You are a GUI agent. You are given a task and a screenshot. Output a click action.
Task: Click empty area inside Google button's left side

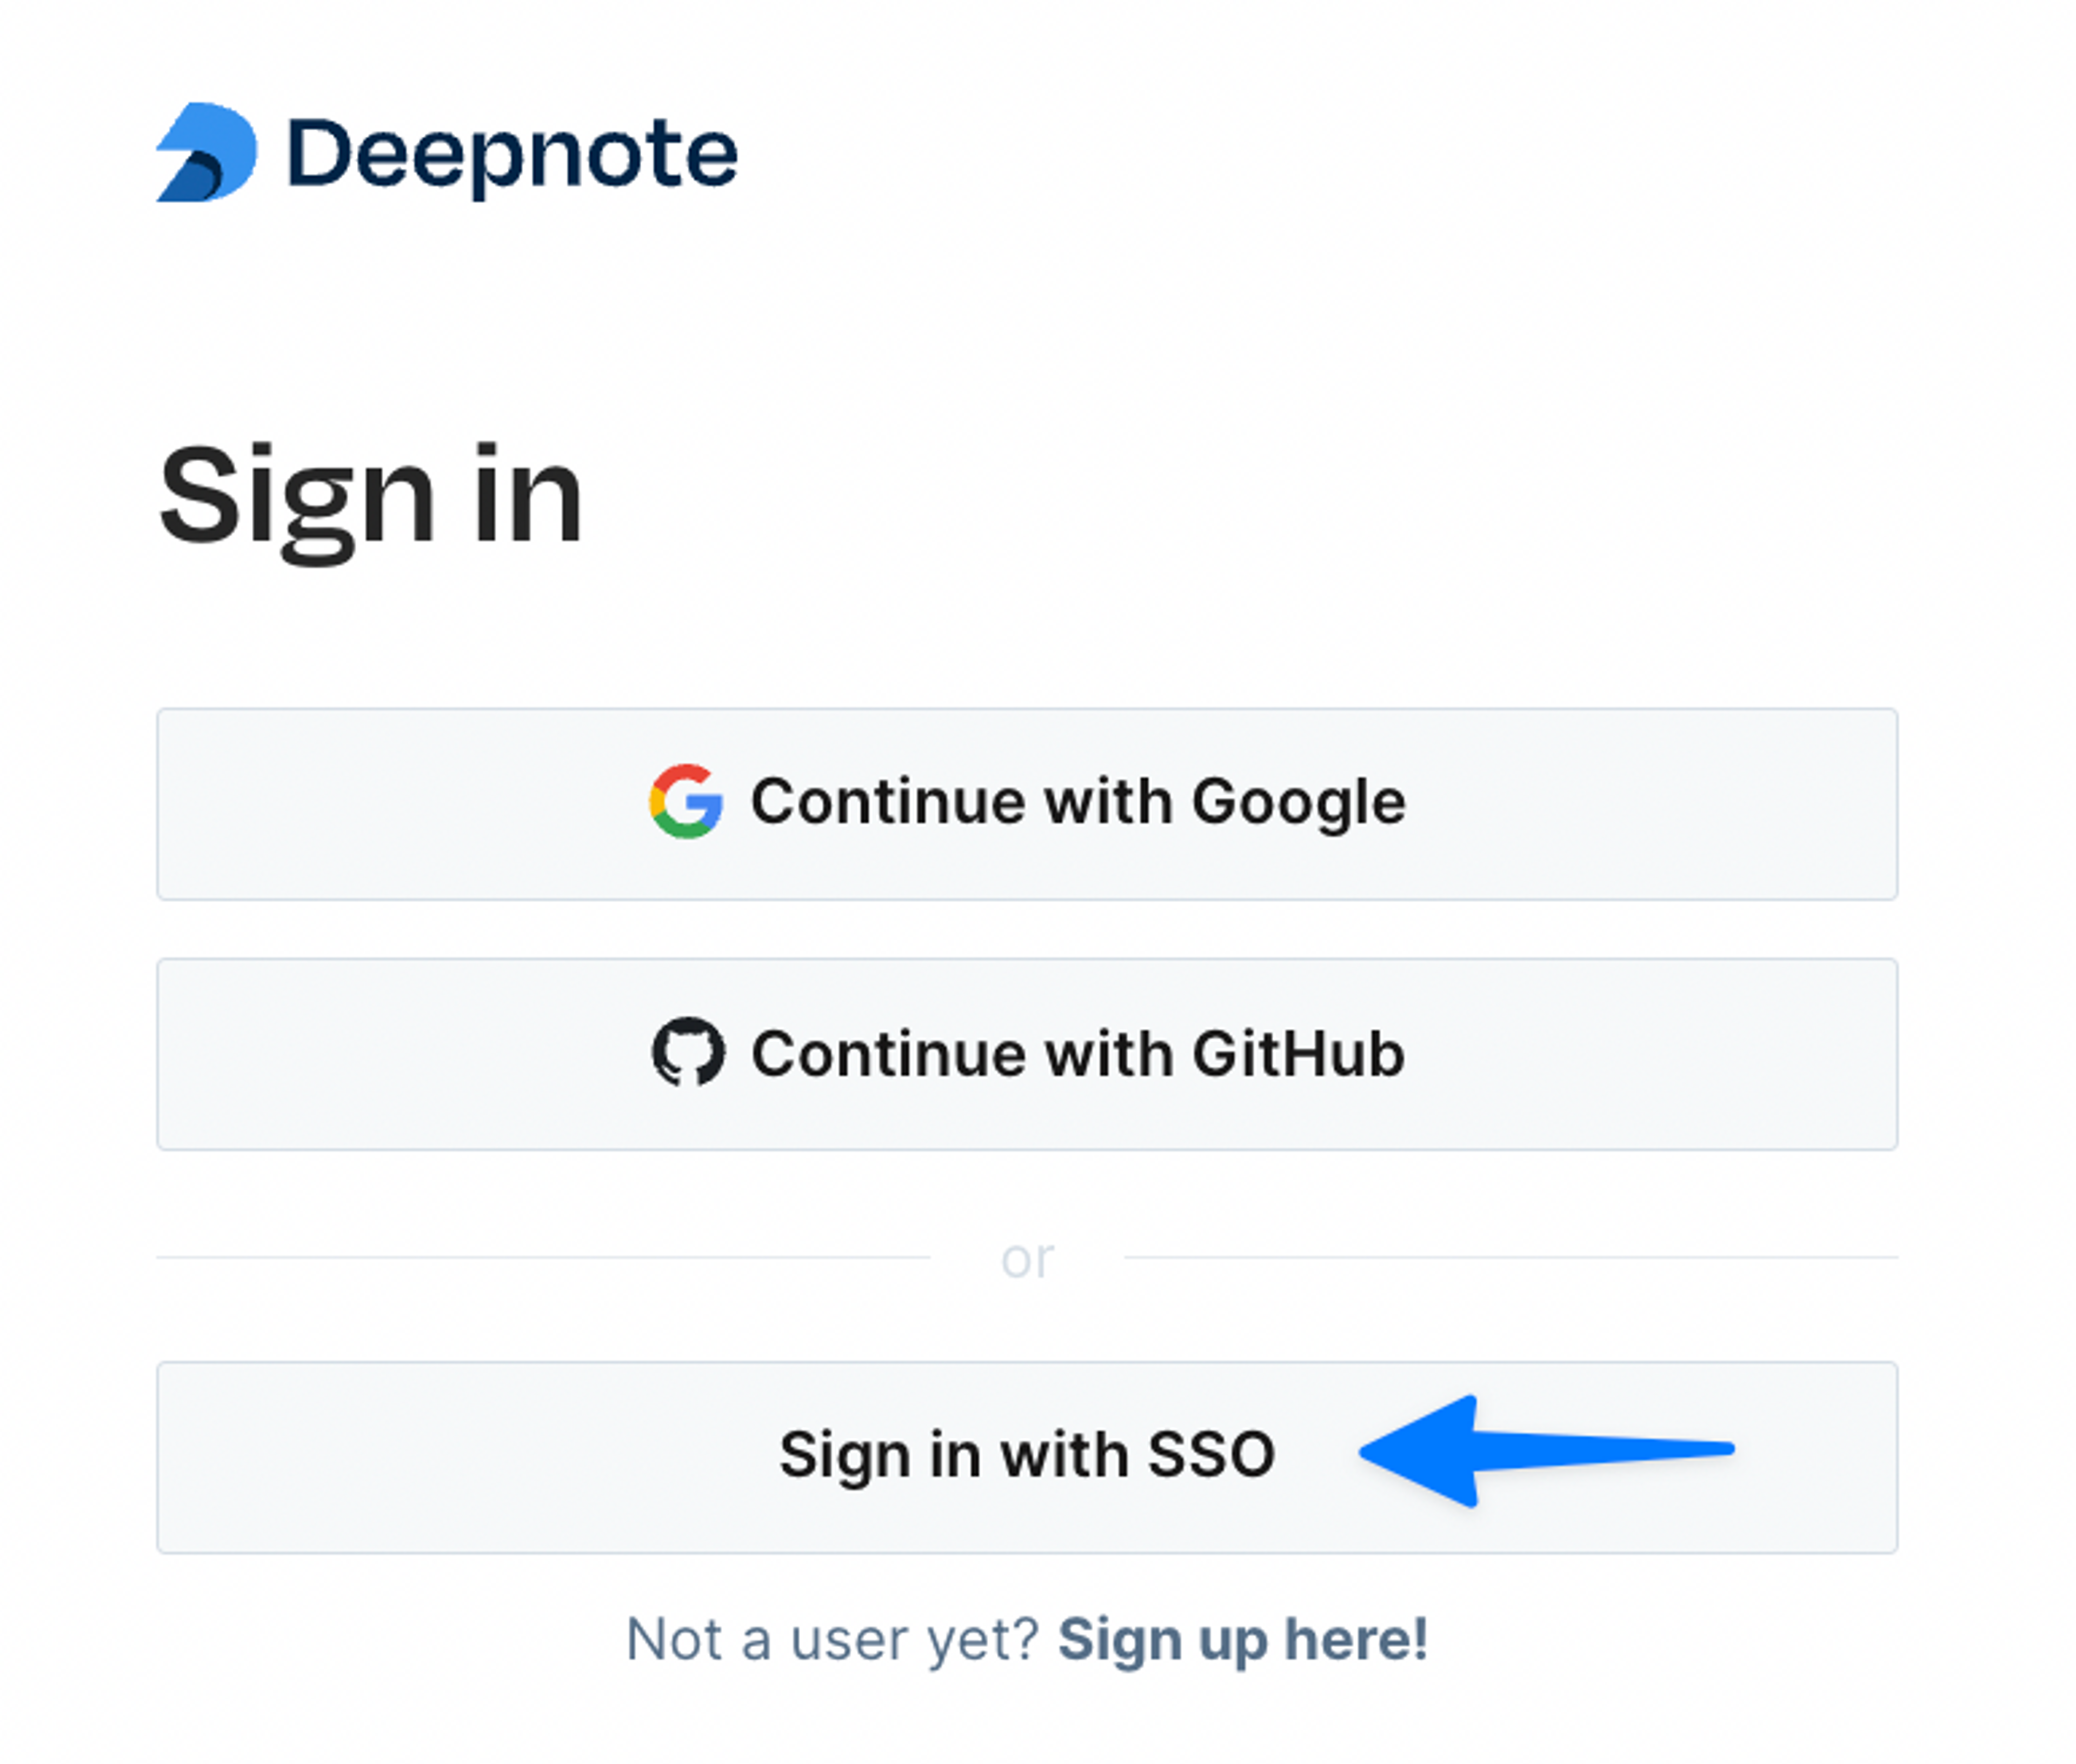point(400,804)
